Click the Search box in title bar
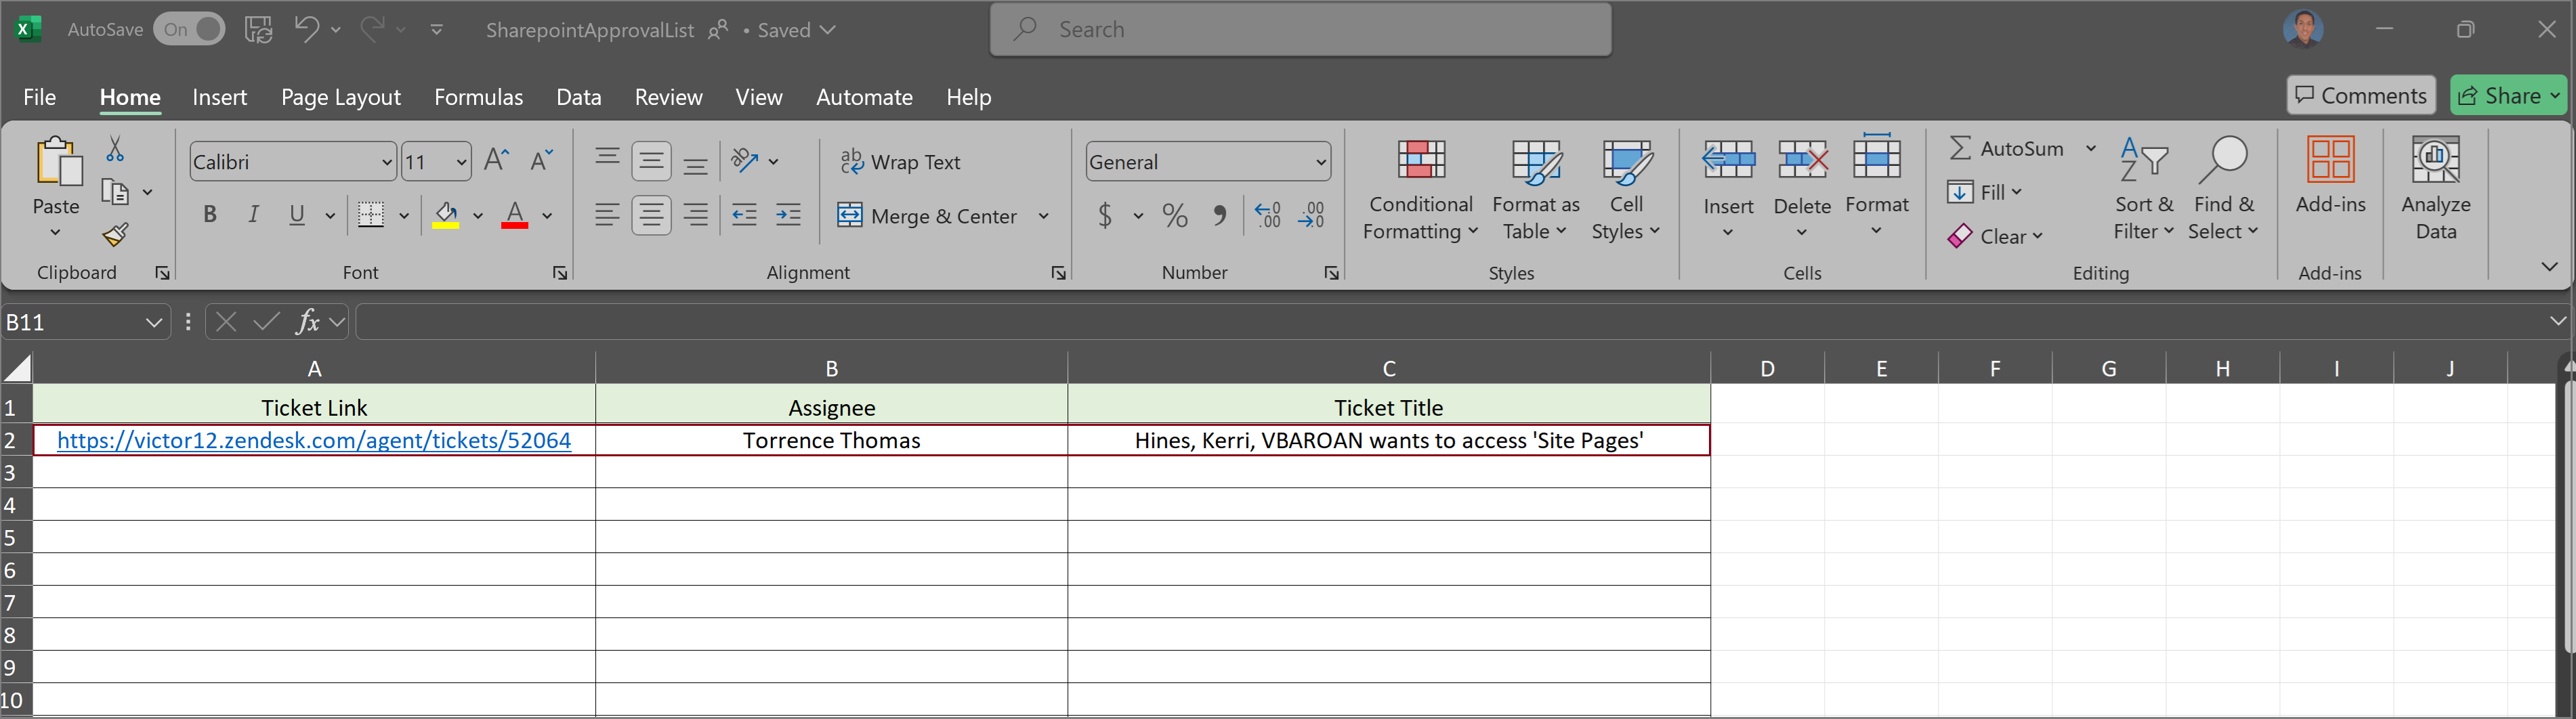The width and height of the screenshot is (2576, 719). [x=1300, y=30]
